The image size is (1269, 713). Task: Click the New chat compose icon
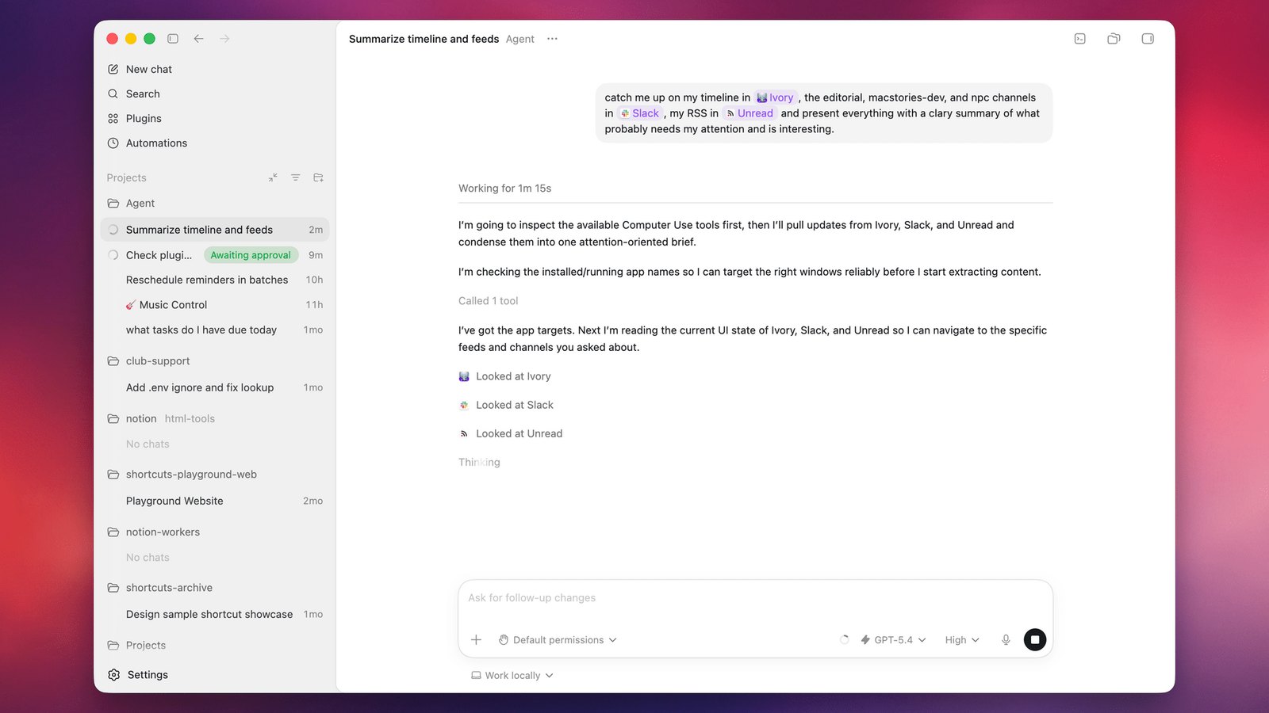(113, 69)
